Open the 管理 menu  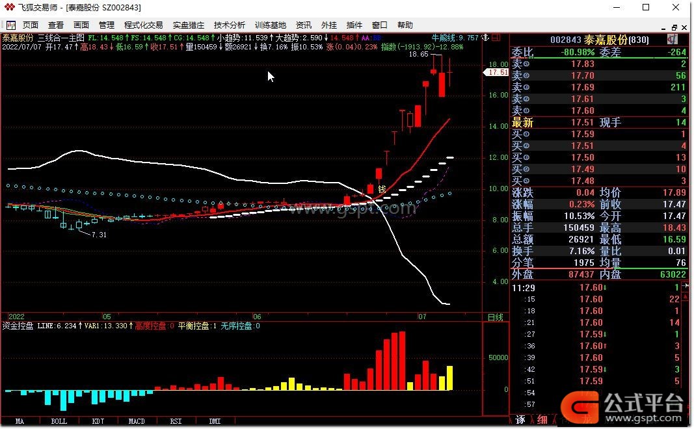coord(107,25)
